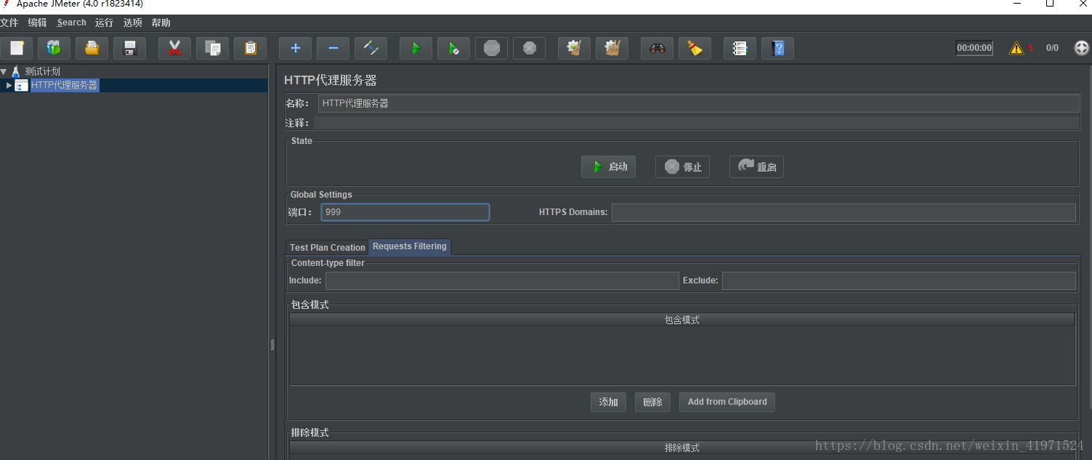Select HTTP代理服务器 in the tree
The image size is (1092, 460).
click(x=64, y=85)
